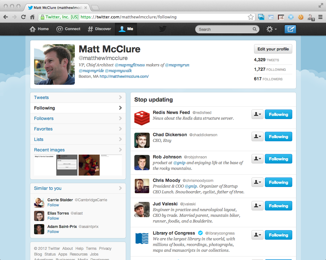Screen dimensions: 326x260
Task: Open Redis News Feed avatar
Action: [142, 118]
